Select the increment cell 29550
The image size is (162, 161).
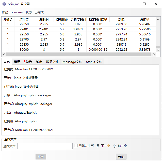pos(24,34)
